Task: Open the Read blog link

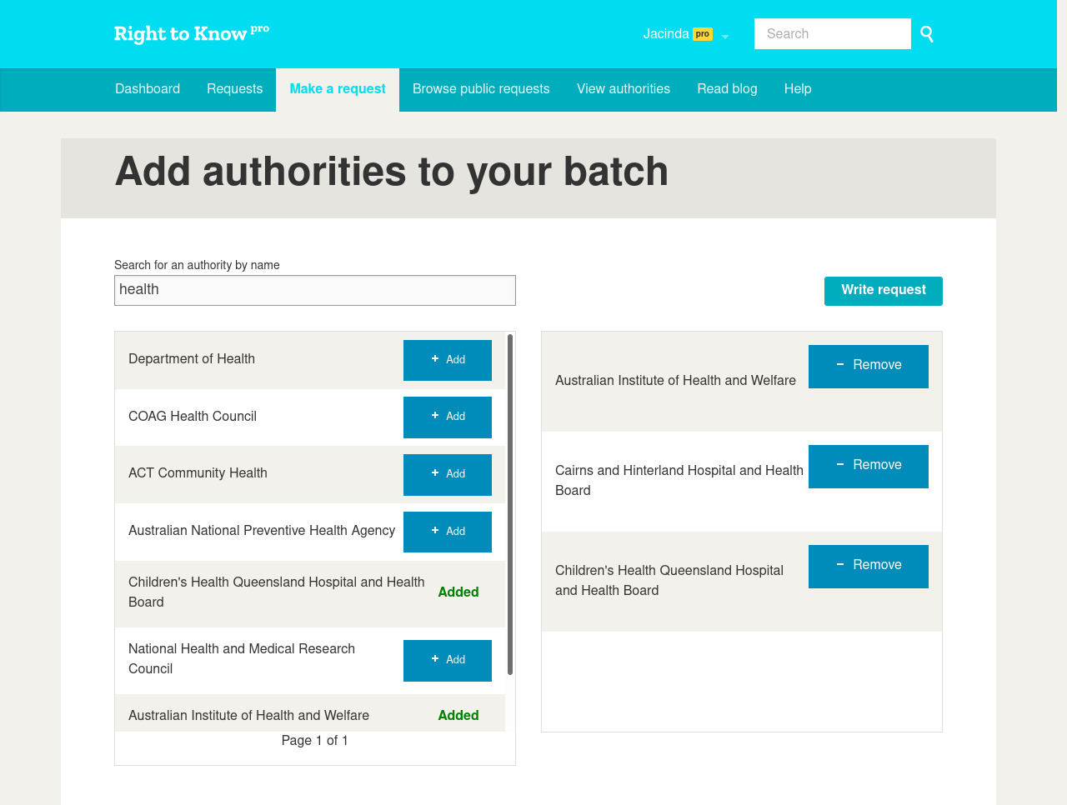Action: click(x=727, y=89)
